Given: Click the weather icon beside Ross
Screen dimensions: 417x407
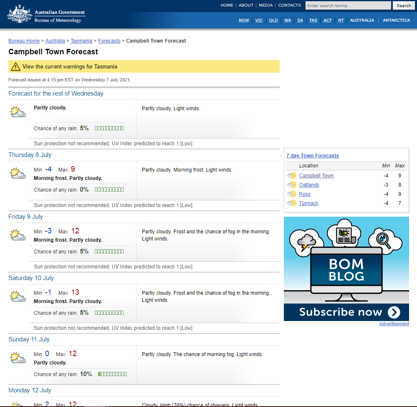Looking at the screenshot, I should [x=291, y=194].
